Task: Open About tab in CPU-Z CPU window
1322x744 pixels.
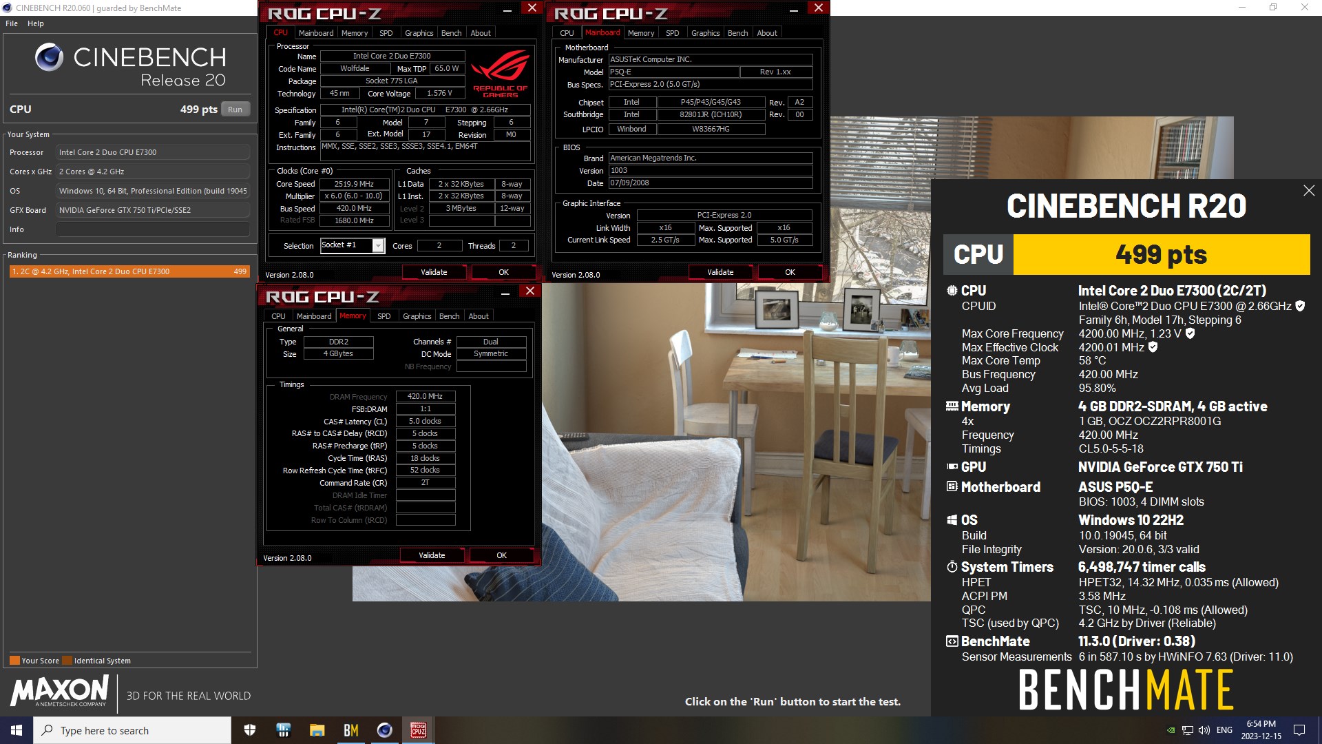Action: click(x=481, y=33)
